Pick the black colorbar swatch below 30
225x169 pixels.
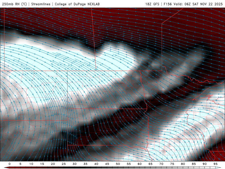coord(71,168)
